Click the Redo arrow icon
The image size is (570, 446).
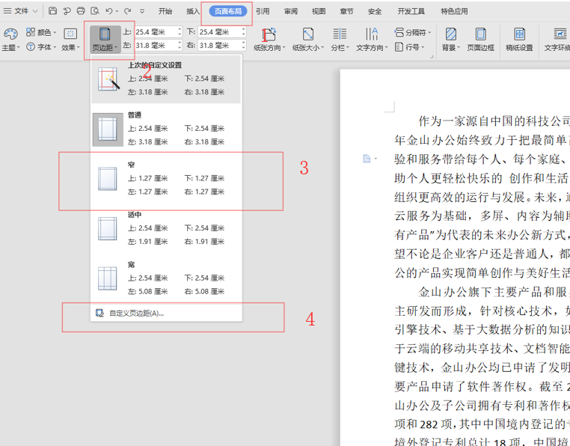pos(127,11)
